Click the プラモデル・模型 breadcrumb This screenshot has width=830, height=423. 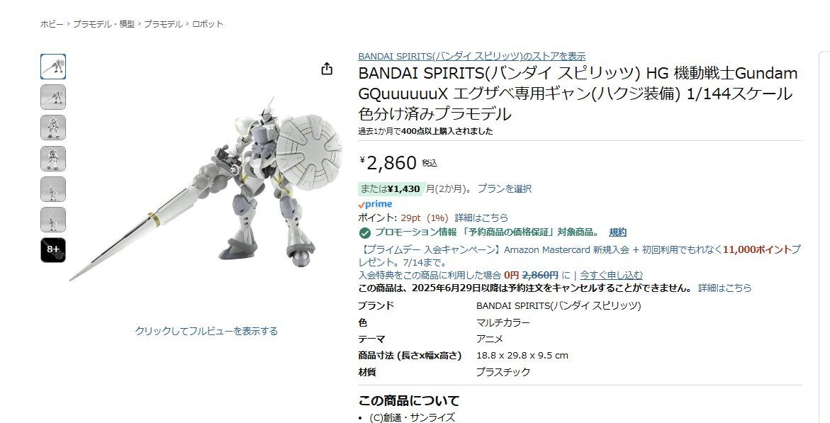[x=103, y=24]
